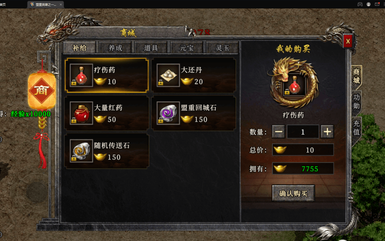This screenshot has height=241, width=385.
Task: Click the user avatar icon at top
Action: click(x=369, y=4)
